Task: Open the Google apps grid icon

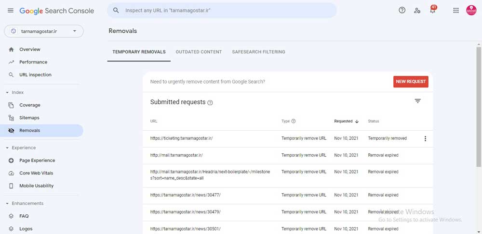Action: (x=456, y=11)
